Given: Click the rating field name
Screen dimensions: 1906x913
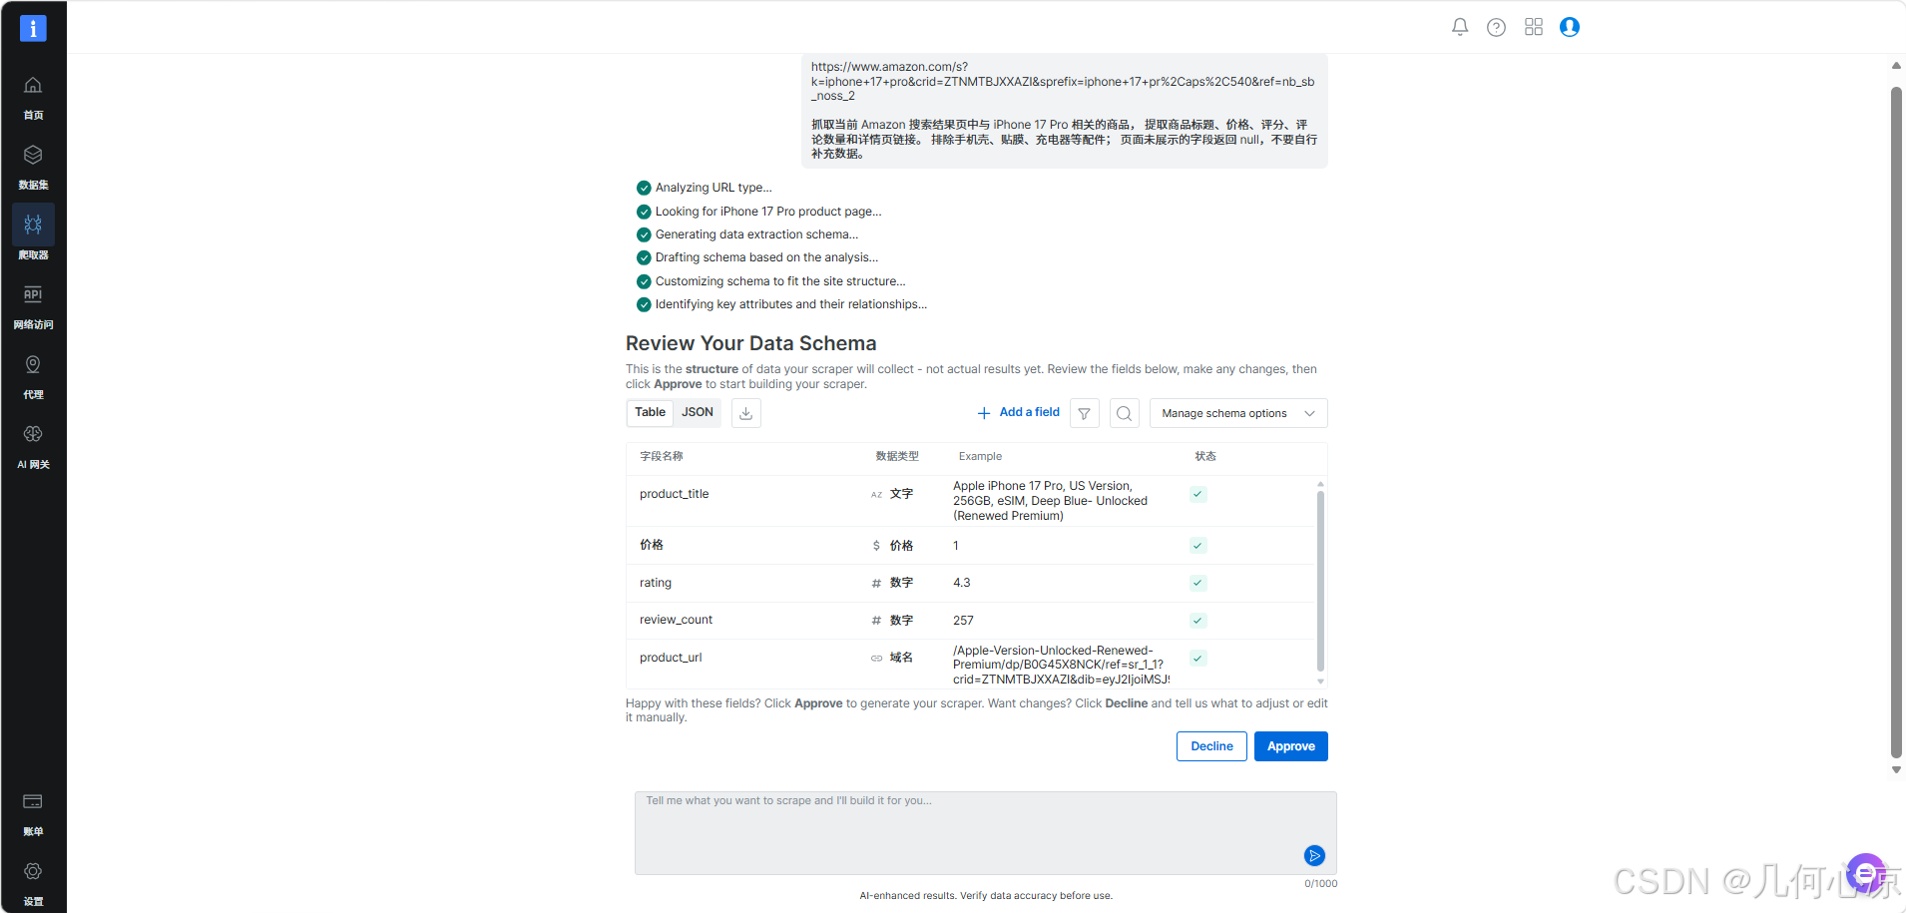Looking at the screenshot, I should 656,583.
